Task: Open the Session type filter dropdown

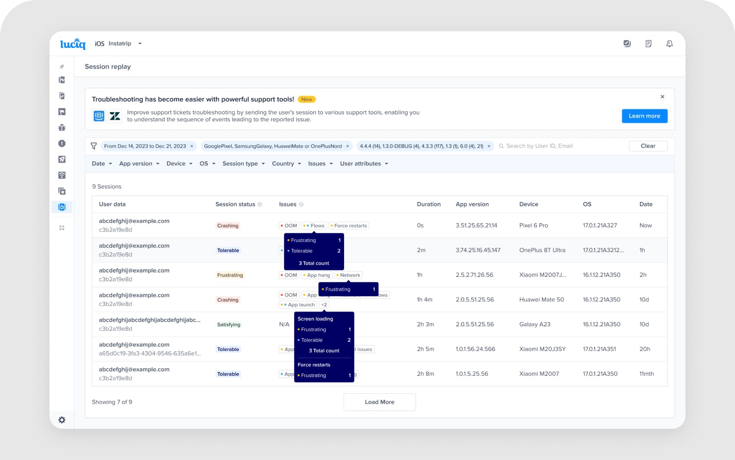Action: 244,164
